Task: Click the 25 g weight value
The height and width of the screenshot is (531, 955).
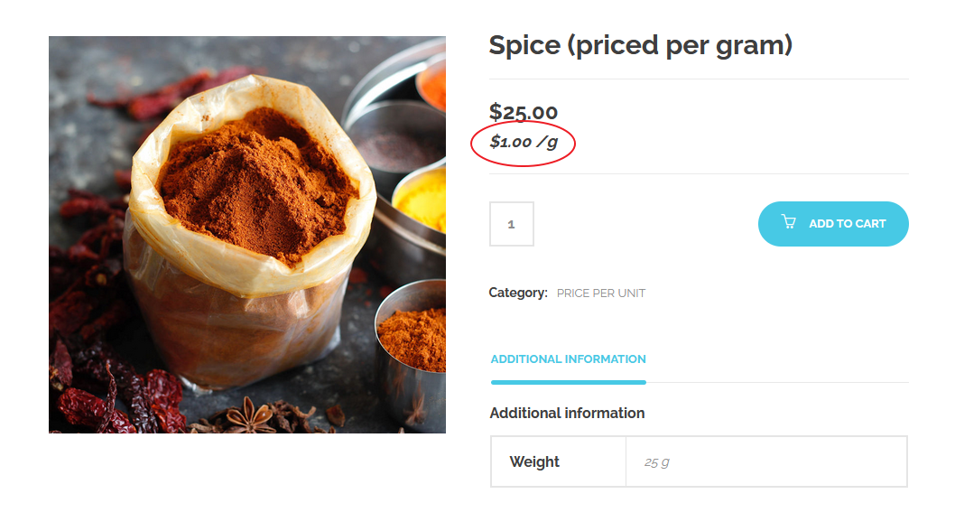Action: (x=656, y=462)
